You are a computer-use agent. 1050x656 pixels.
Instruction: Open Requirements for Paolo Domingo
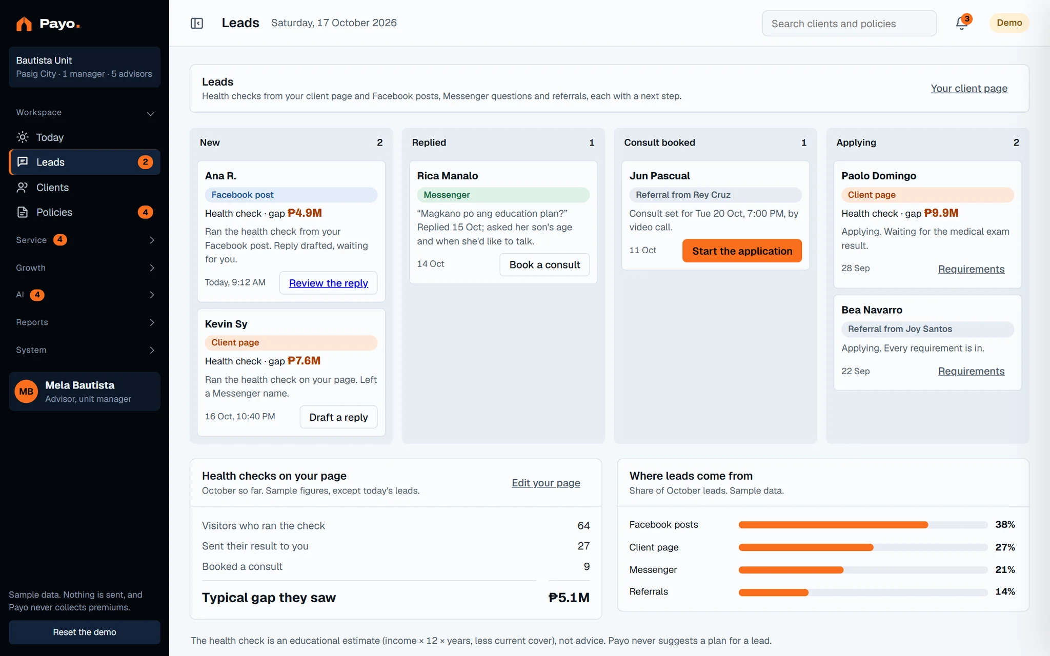971,269
